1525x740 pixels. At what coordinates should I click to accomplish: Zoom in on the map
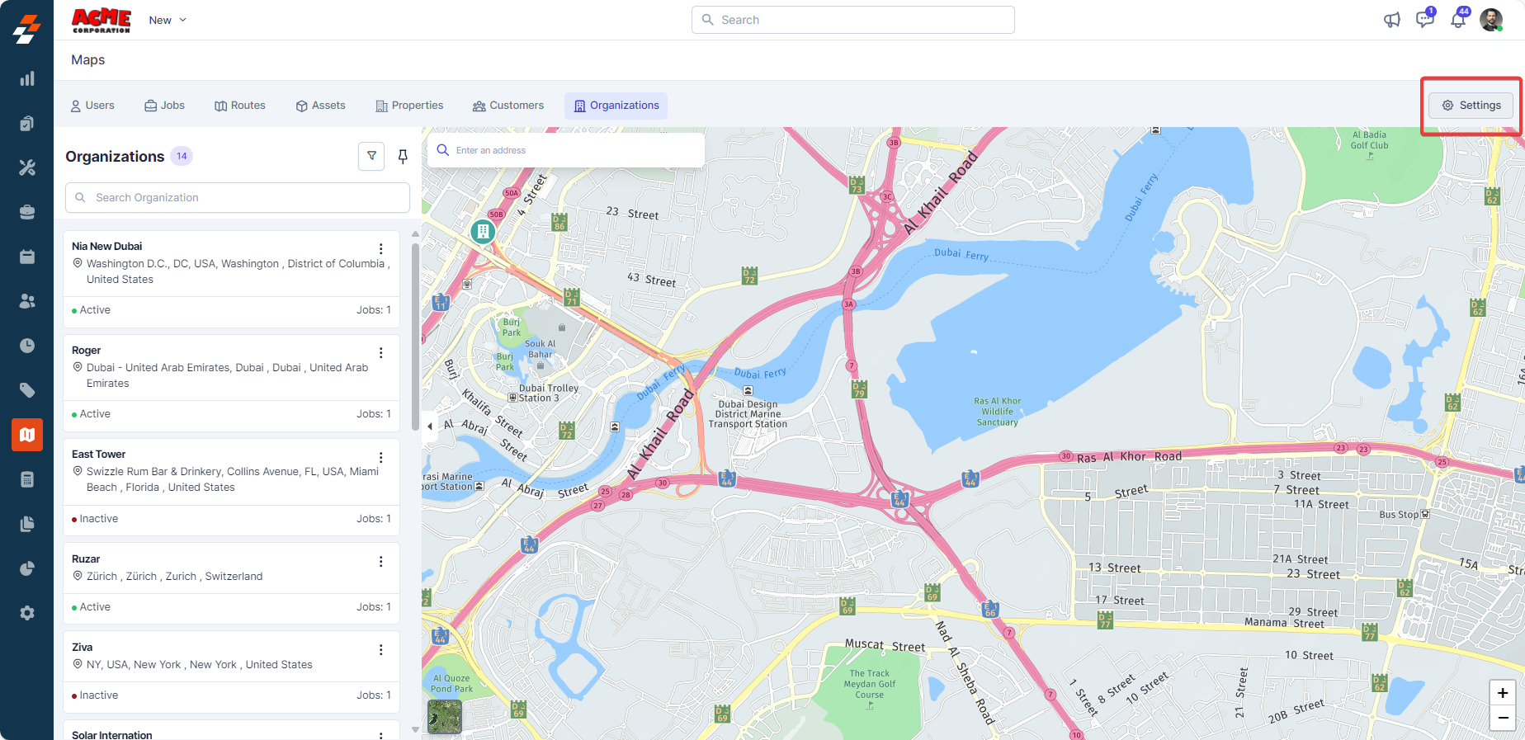click(x=1502, y=693)
